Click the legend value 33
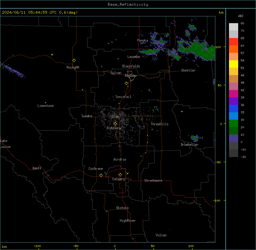 242,113
